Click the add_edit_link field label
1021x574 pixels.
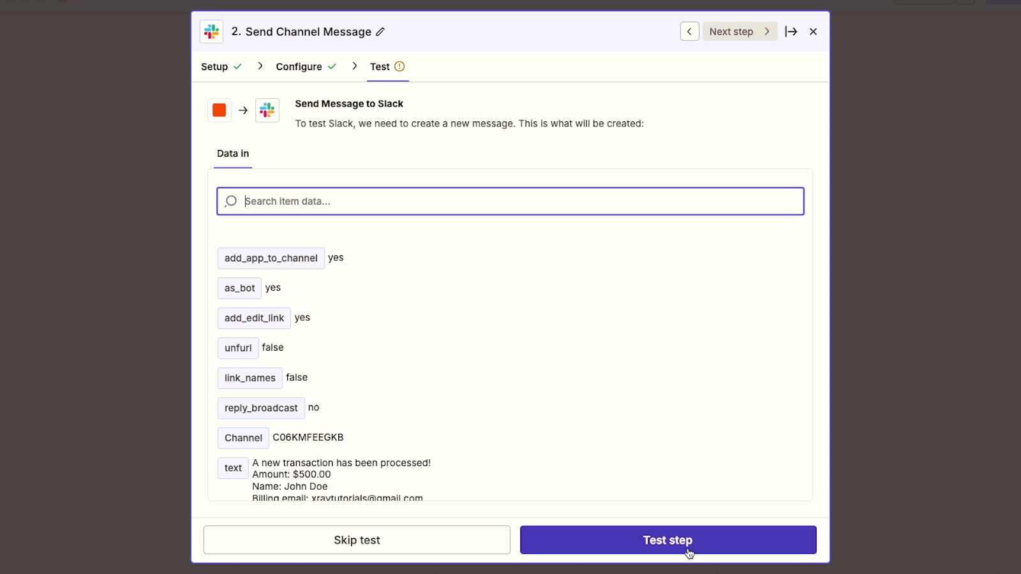(254, 318)
